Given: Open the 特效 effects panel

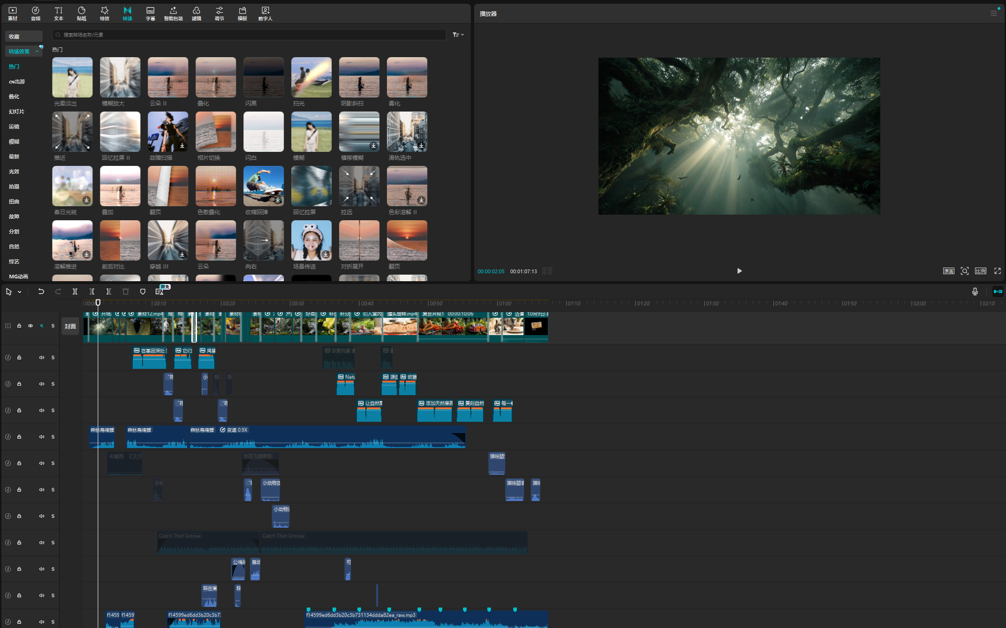Looking at the screenshot, I should [104, 13].
